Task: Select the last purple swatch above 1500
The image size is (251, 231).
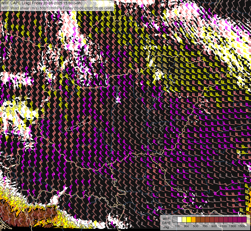Action: pyautogui.click(x=244, y=220)
